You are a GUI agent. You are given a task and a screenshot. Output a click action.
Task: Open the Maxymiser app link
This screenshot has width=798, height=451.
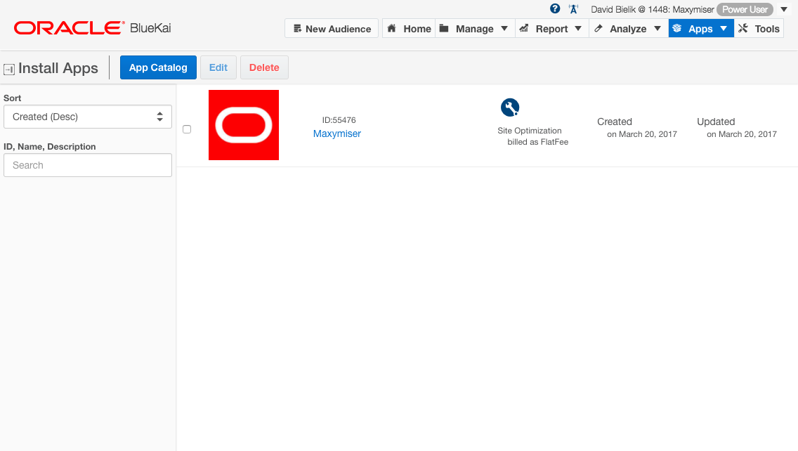tap(337, 133)
